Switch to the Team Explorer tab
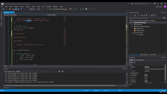The height and width of the screenshot is (94, 167). (x=144, y=55)
